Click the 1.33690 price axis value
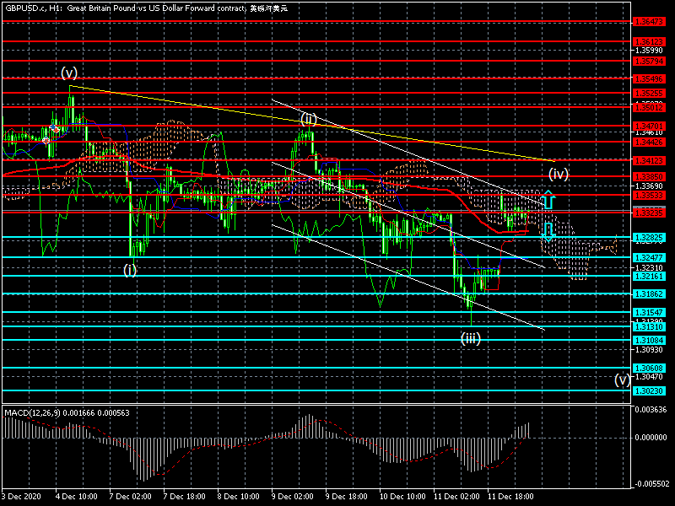Viewport: 675px width, 506px height. [x=649, y=186]
